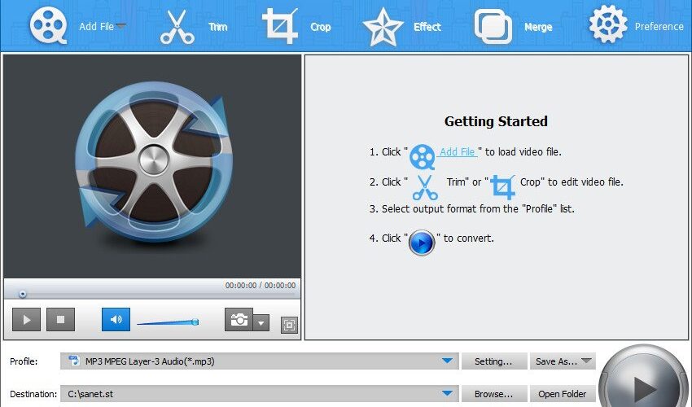Mute the volume speaker button

click(116, 319)
